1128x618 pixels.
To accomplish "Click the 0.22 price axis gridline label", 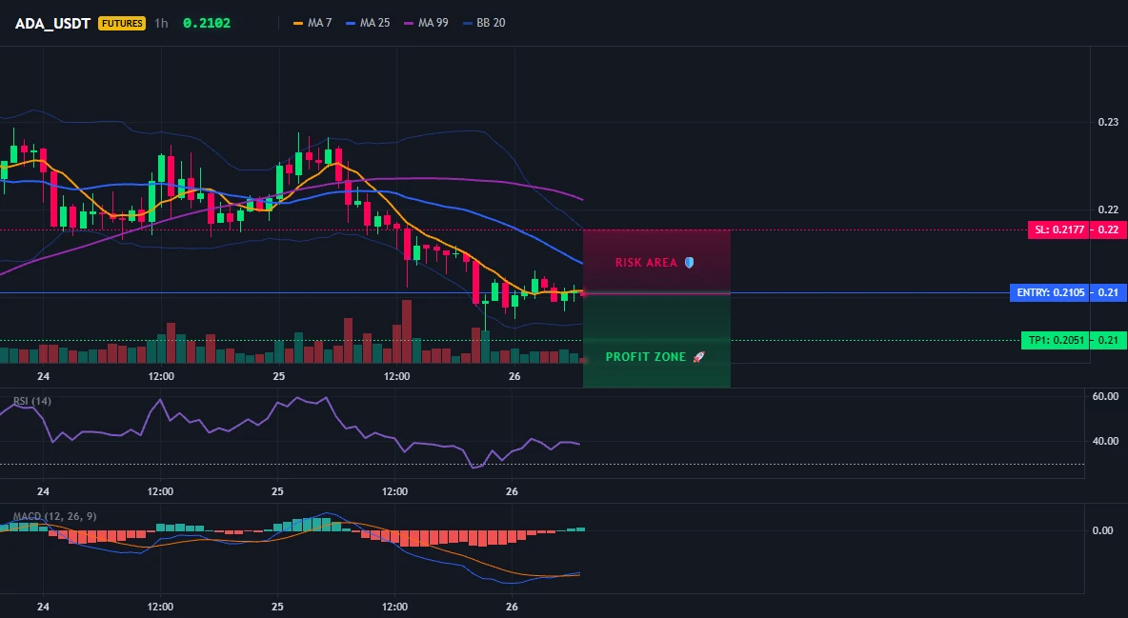I will point(1108,210).
